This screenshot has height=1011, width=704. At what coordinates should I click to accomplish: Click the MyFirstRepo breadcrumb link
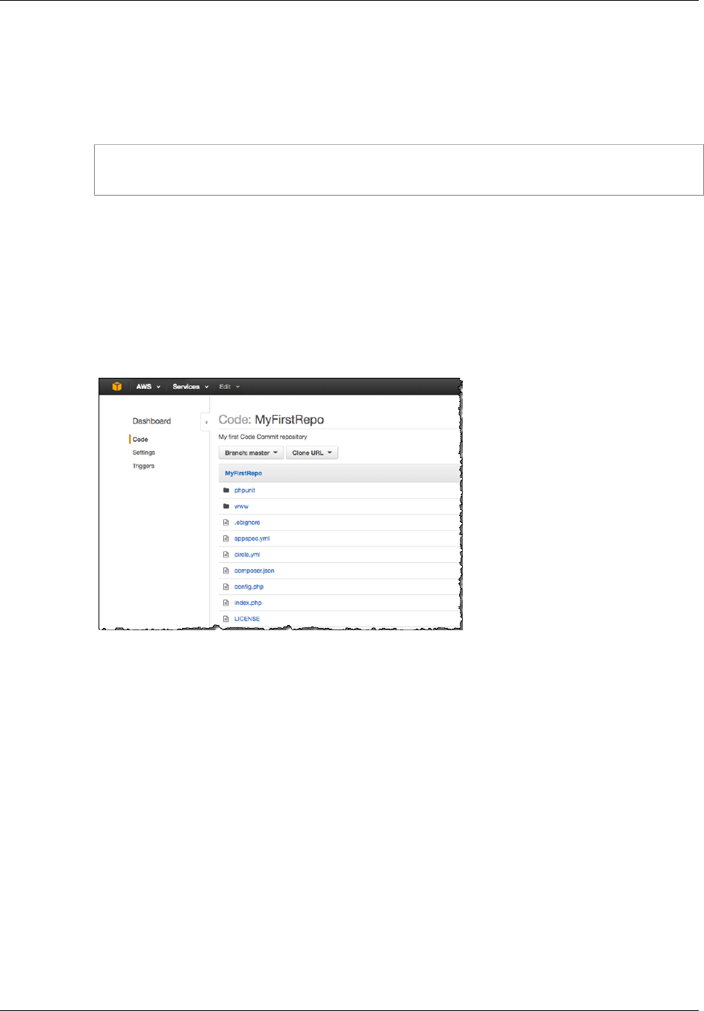pos(243,473)
